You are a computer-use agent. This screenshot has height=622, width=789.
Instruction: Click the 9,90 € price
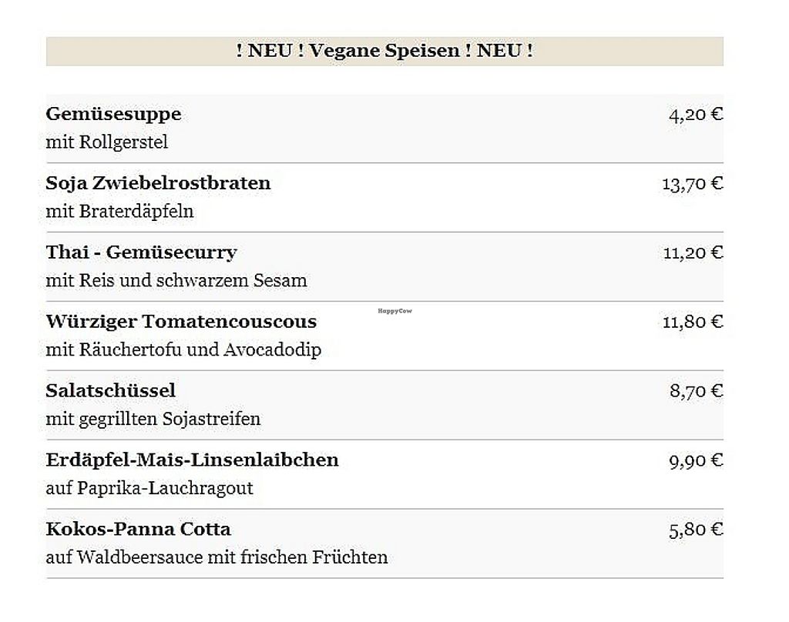pos(696,461)
